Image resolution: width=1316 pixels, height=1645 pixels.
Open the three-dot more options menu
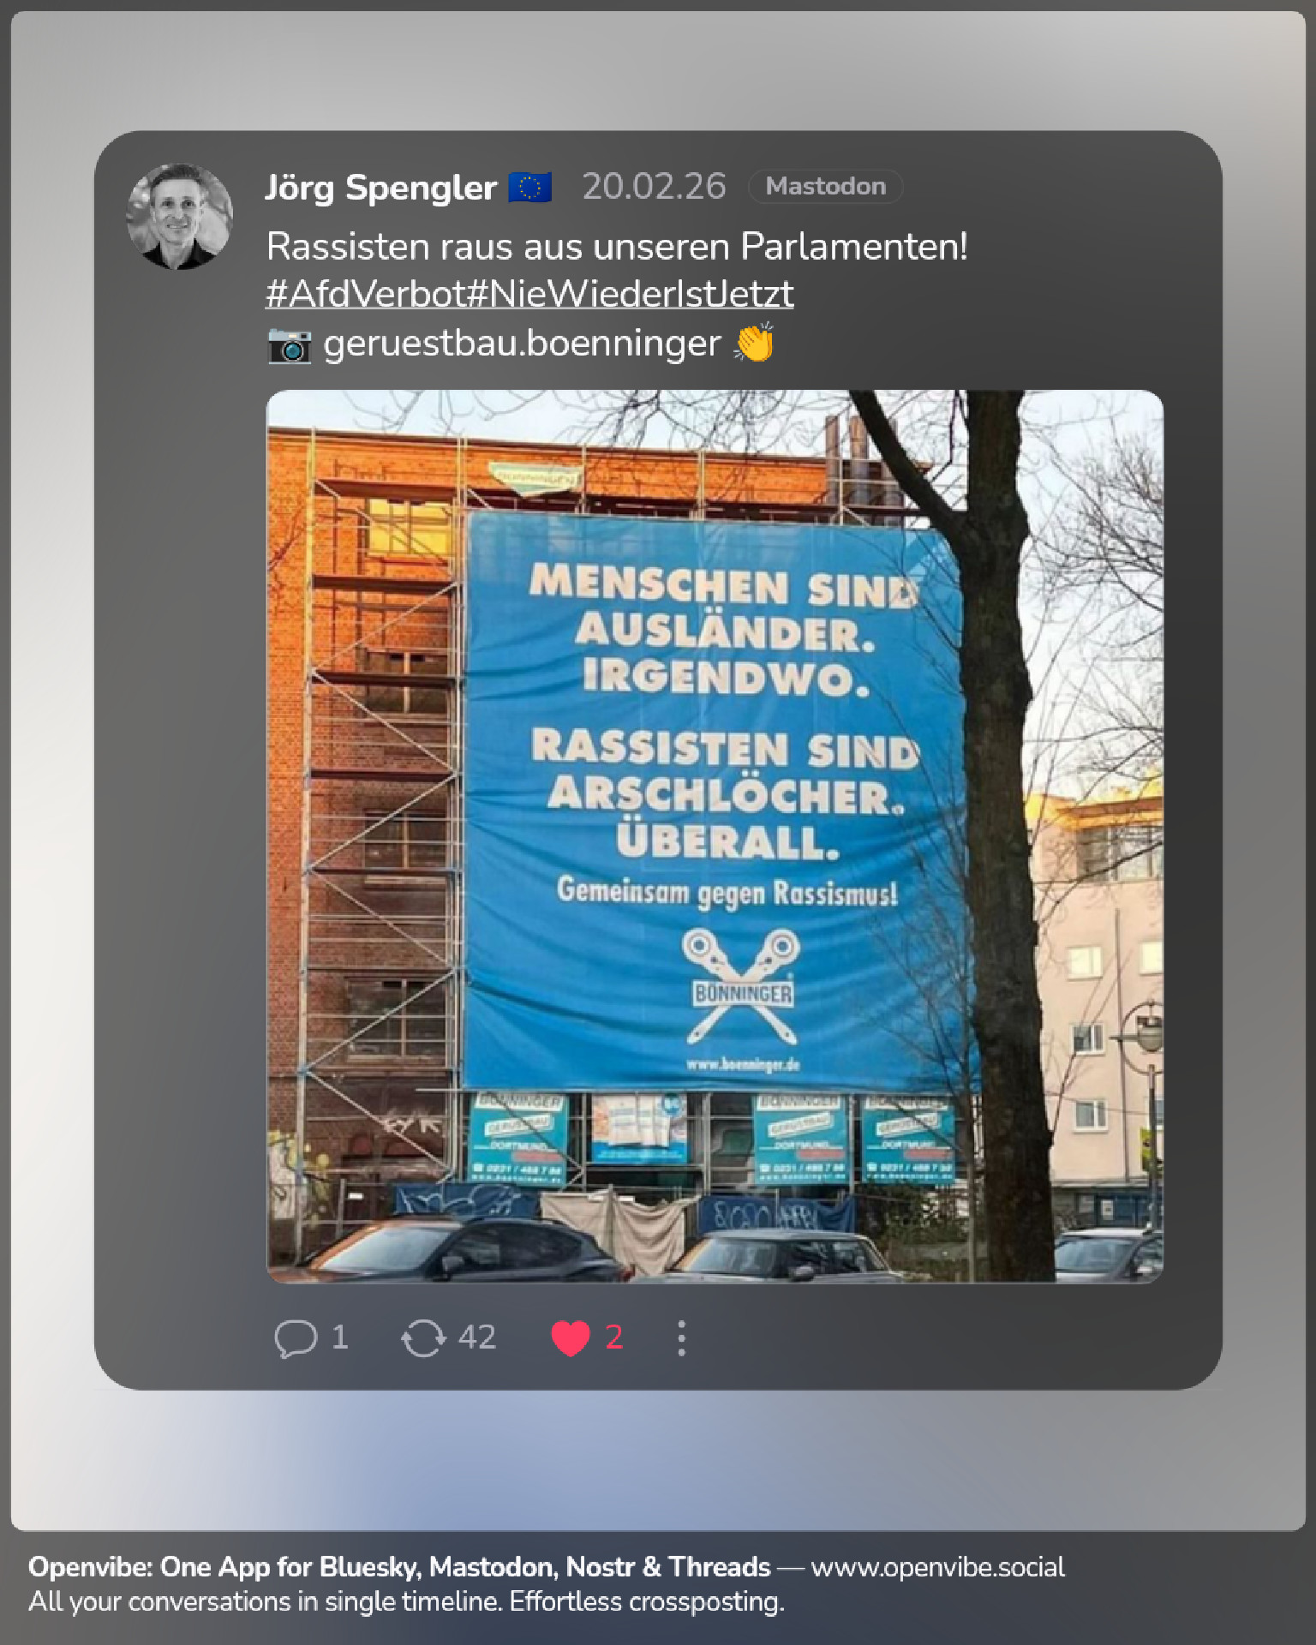(681, 1337)
